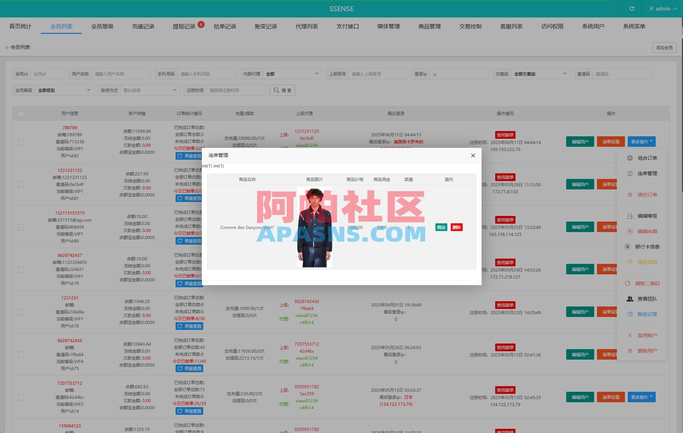Toggle the select-all checkbox in the table header
Screen dimensions: 683x433
[21, 114]
